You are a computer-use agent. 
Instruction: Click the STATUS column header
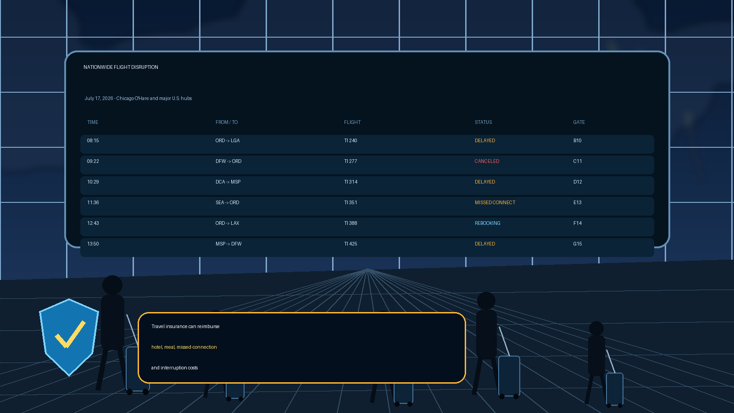pyautogui.click(x=483, y=123)
